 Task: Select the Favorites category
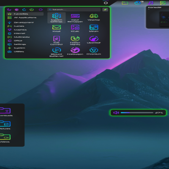pos(25,14)
